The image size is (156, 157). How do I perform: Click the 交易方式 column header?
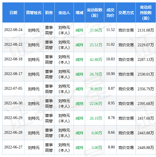tap(126, 13)
